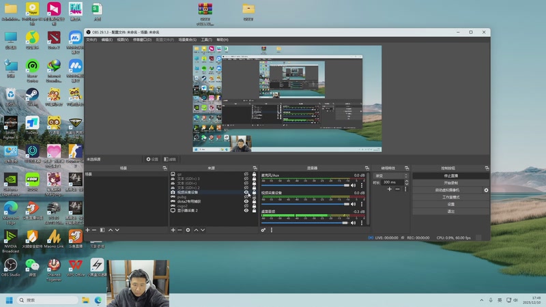Show the pubg source via eye icon
546x307 pixels.
pyautogui.click(x=246, y=196)
